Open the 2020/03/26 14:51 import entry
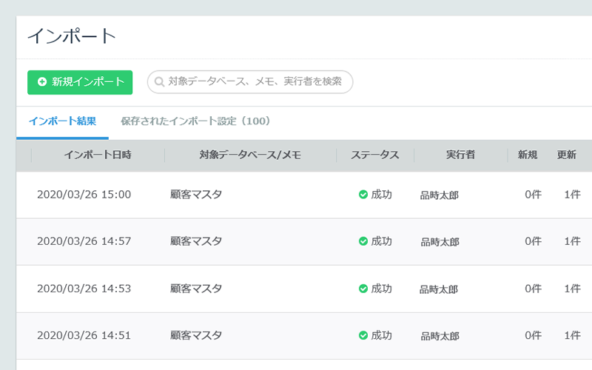This screenshot has height=370, width=592. [x=304, y=336]
